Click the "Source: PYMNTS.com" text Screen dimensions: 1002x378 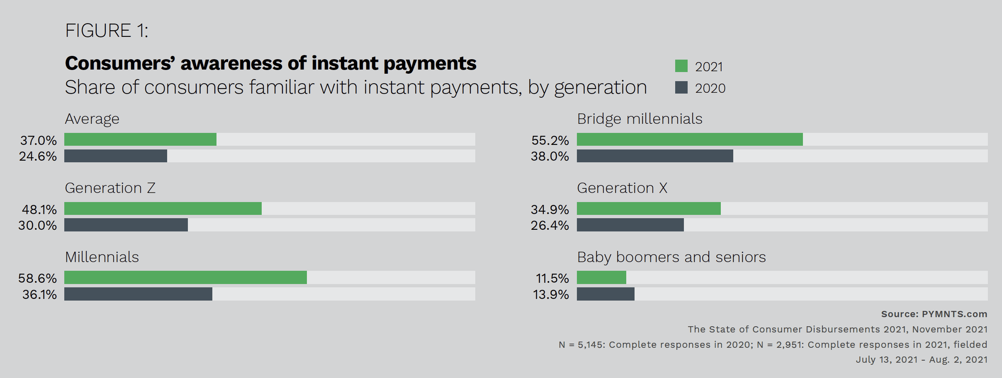934,314
